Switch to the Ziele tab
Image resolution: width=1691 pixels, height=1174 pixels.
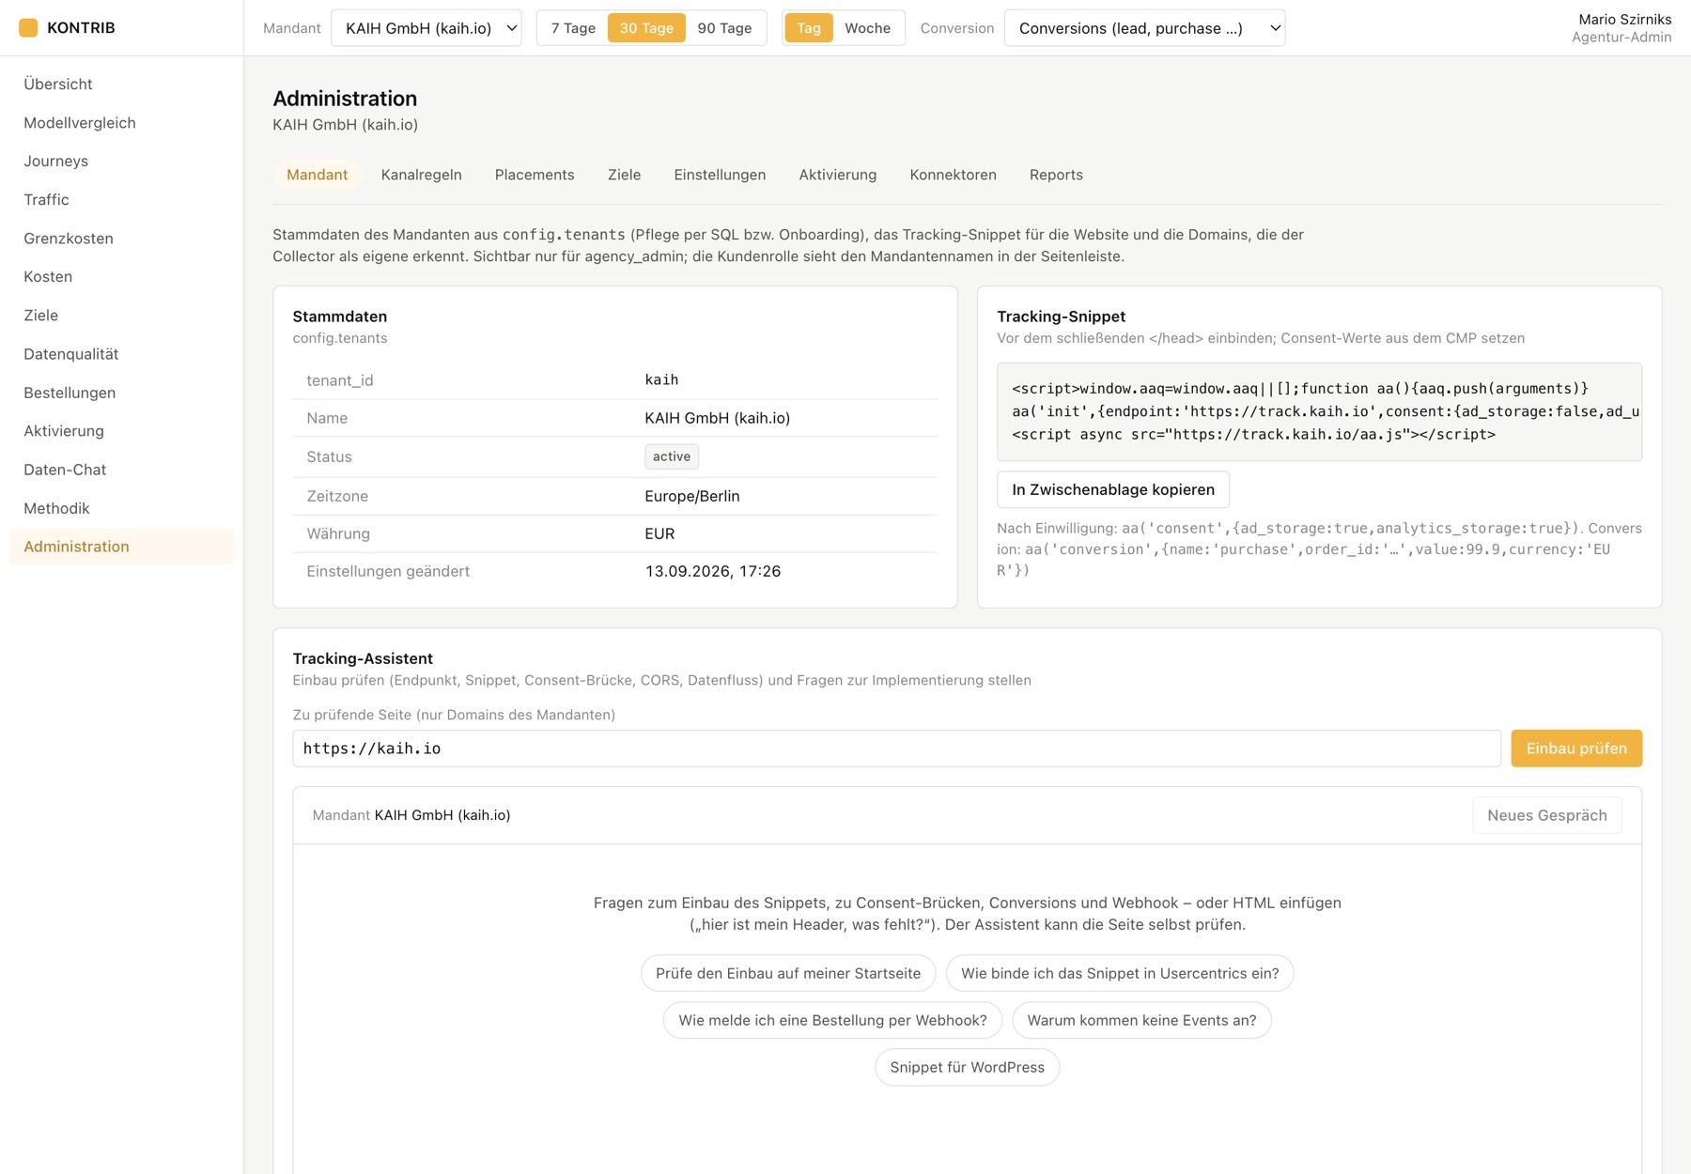coord(624,175)
